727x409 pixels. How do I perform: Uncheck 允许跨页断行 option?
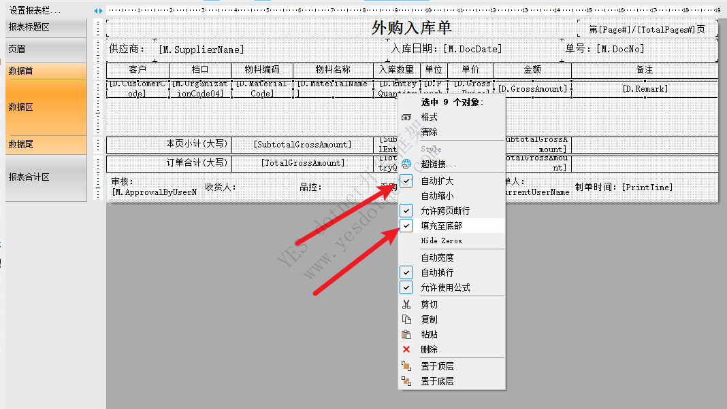click(406, 211)
